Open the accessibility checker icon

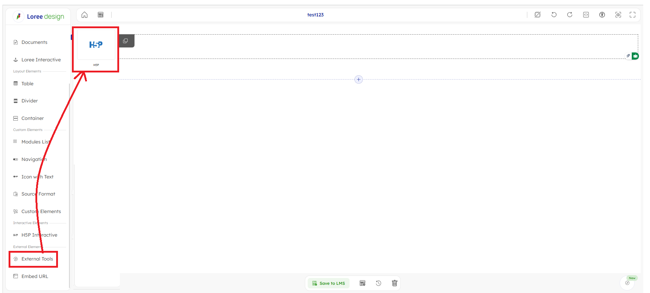tap(602, 15)
